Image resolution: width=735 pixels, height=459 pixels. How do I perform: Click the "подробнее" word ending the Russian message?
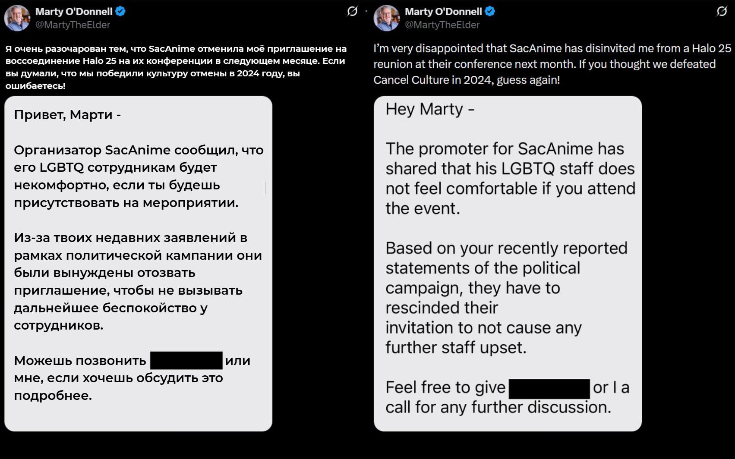(x=53, y=396)
